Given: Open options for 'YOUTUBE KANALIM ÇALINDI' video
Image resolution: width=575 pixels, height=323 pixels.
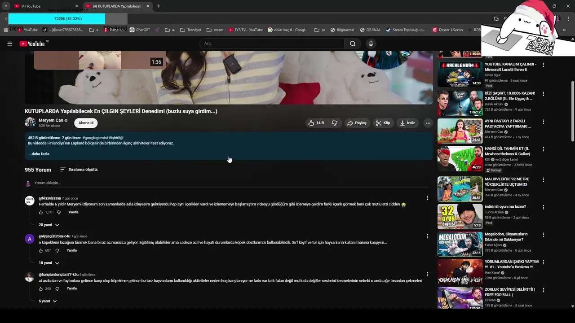Looking at the screenshot, I should click(x=543, y=65).
